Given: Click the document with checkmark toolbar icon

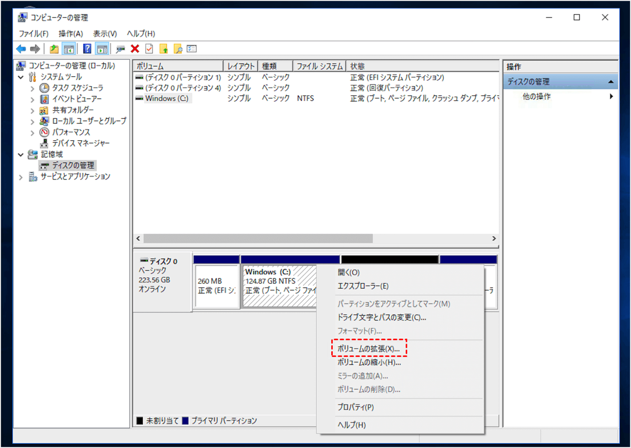Looking at the screenshot, I should [x=149, y=49].
